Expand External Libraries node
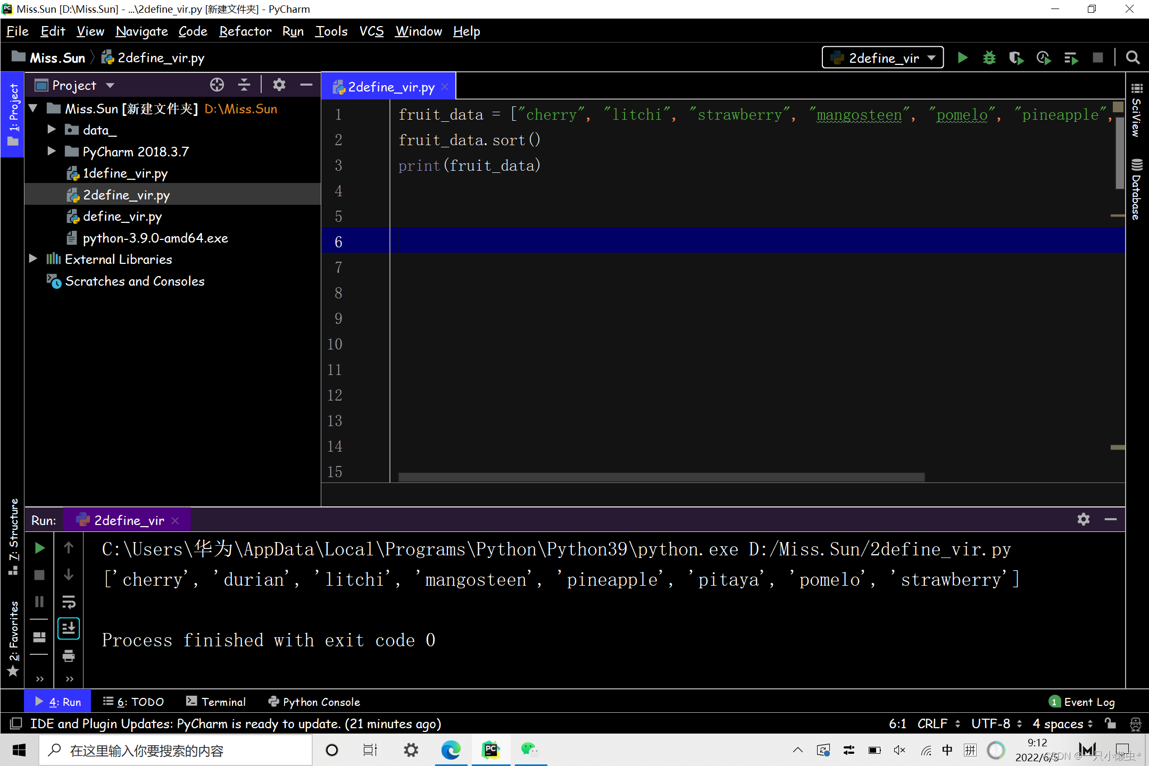The image size is (1149, 766). coord(33,259)
